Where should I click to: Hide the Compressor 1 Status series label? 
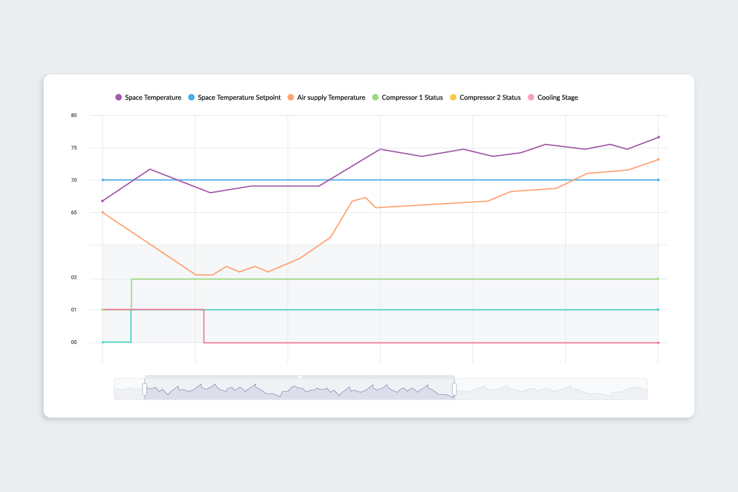tap(411, 98)
